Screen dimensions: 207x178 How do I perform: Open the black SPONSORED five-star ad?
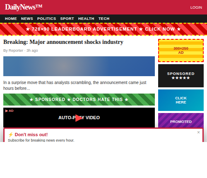[x=181, y=76]
